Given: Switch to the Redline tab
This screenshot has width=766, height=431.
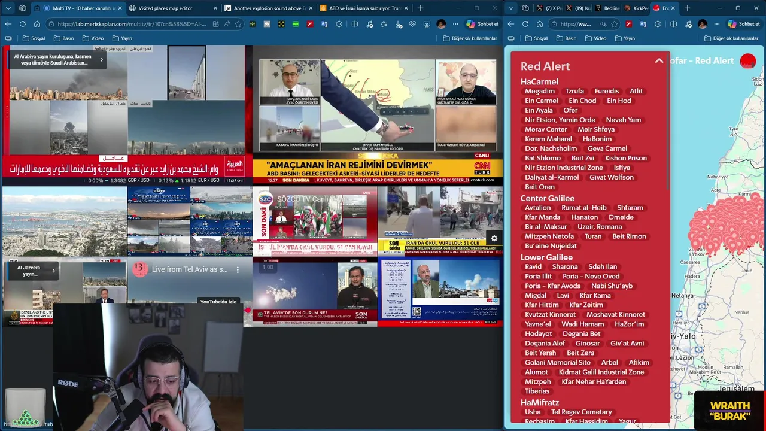Looking at the screenshot, I should pyautogui.click(x=606, y=8).
